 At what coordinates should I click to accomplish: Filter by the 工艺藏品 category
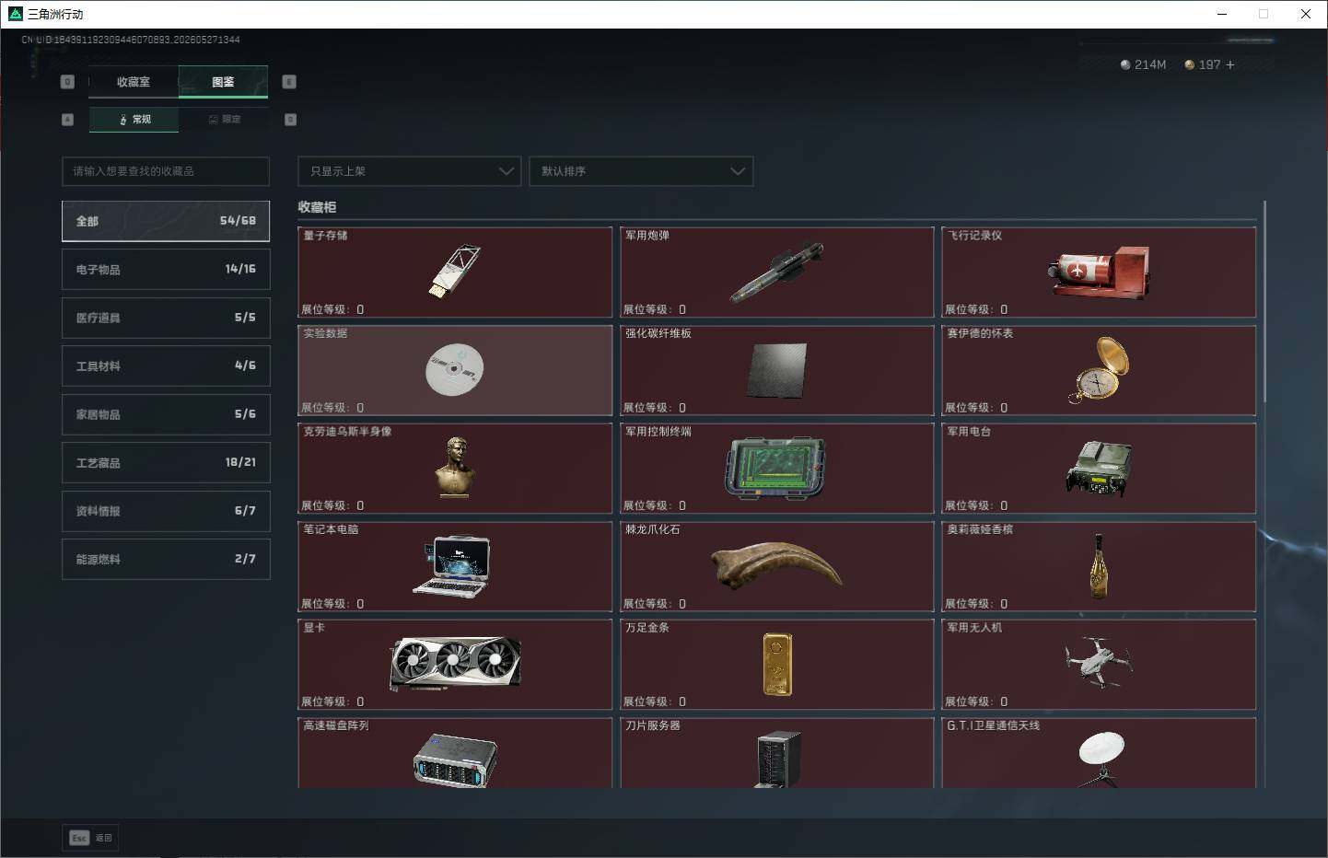click(x=166, y=462)
